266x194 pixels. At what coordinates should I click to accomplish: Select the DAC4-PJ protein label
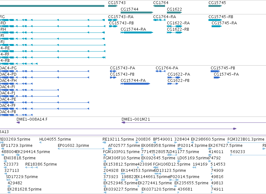8,93
